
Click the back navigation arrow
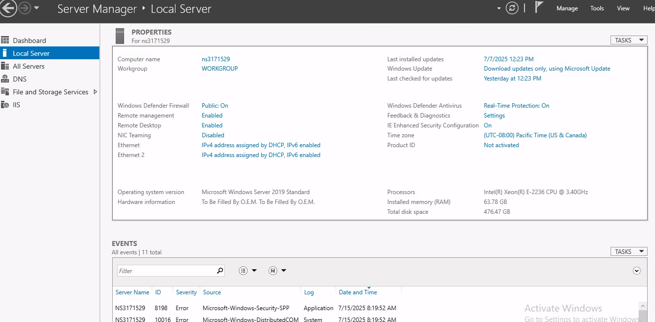tap(8, 8)
